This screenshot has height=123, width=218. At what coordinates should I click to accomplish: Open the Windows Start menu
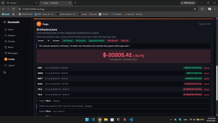[x=87, y=120]
